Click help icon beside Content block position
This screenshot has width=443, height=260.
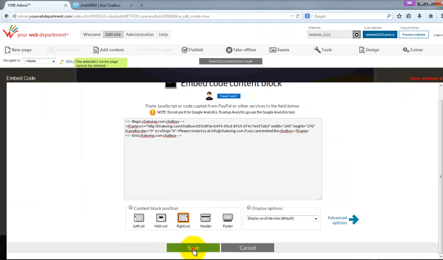131,208
